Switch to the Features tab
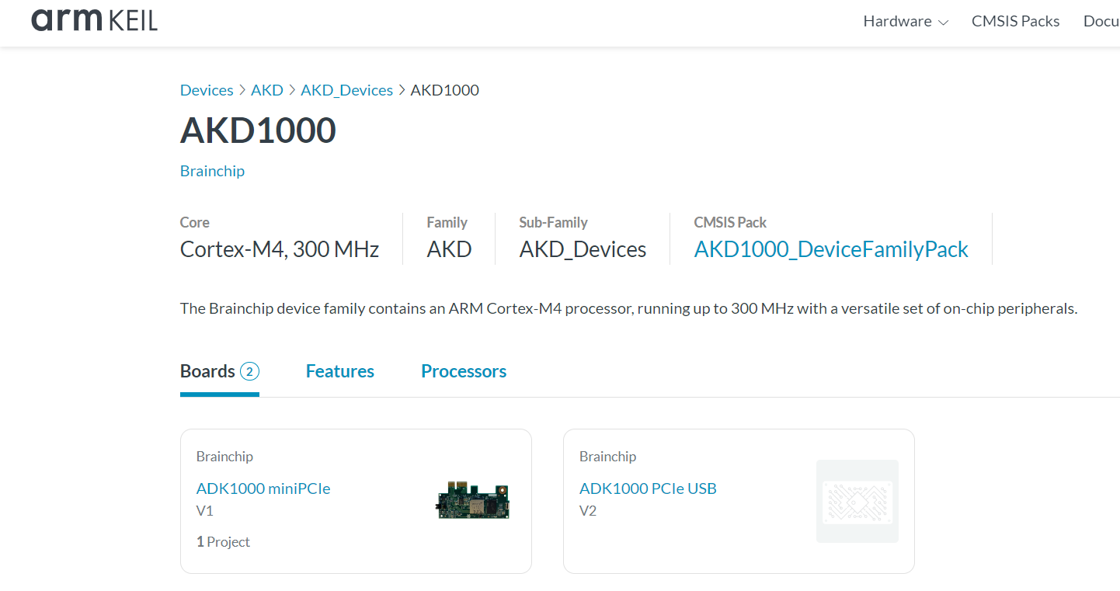The width and height of the screenshot is (1120, 591). click(340, 372)
